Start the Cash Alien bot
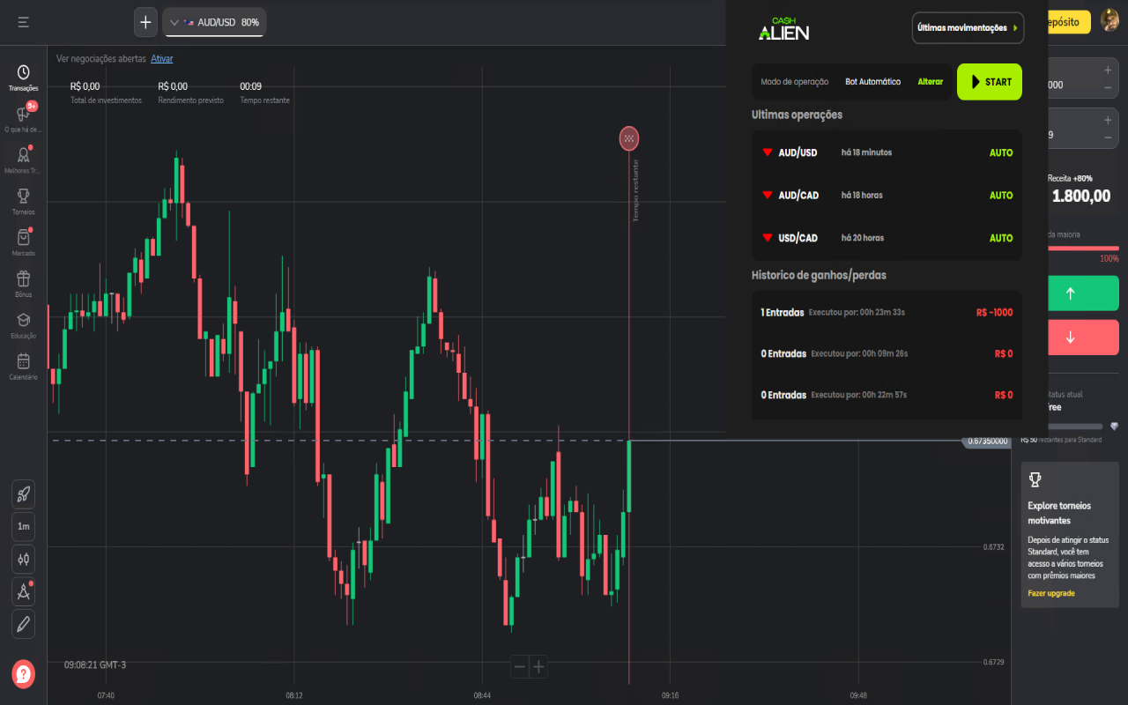Screen dimensions: 1128x705 [990, 82]
